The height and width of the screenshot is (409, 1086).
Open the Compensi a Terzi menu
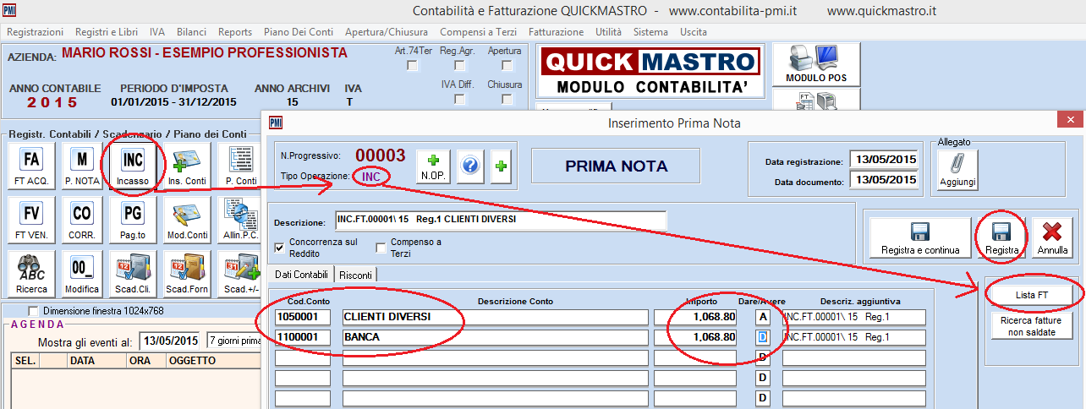tap(478, 31)
